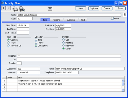Viewport: 128px width, 98px height.
Task: Open attachments paperclip icon
Action: pyautogui.click(x=125, y=15)
